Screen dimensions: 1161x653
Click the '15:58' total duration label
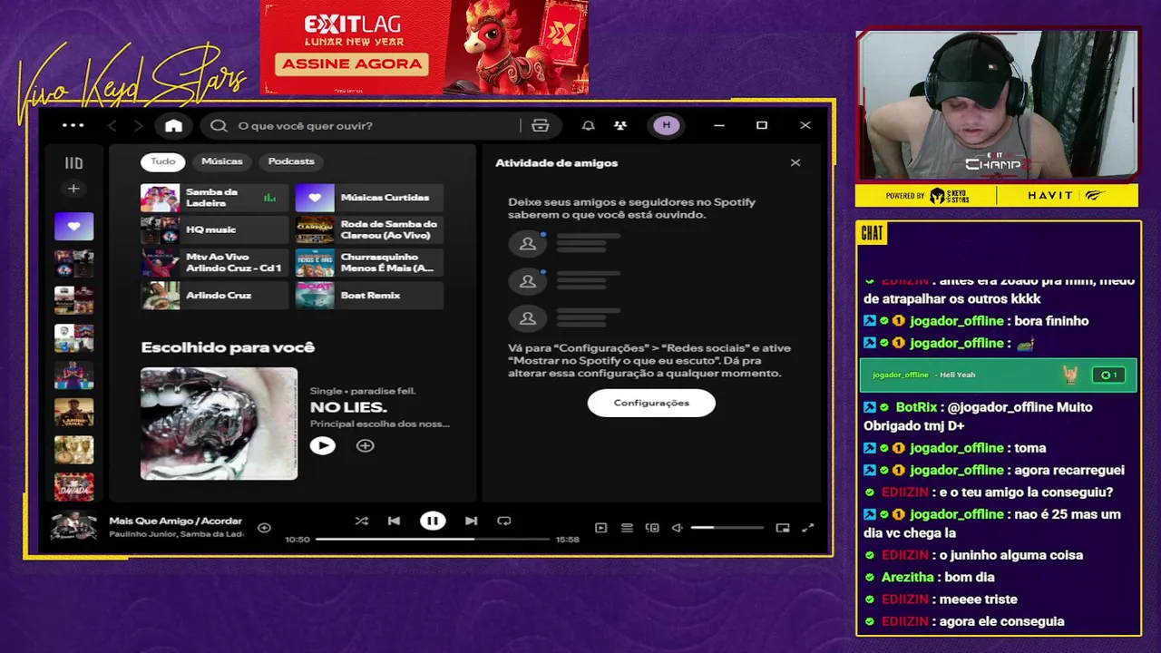pyautogui.click(x=567, y=540)
